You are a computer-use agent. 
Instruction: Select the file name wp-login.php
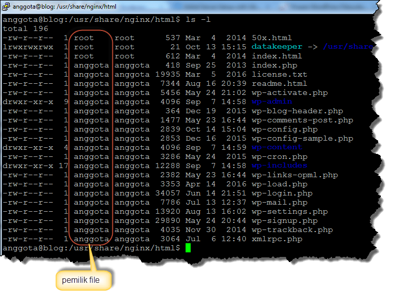(x=282, y=193)
